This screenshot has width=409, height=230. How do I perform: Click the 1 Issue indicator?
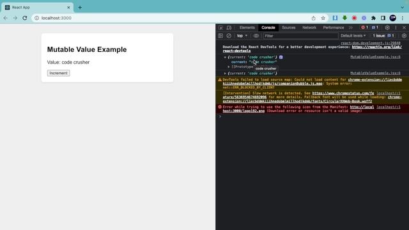pos(383,36)
